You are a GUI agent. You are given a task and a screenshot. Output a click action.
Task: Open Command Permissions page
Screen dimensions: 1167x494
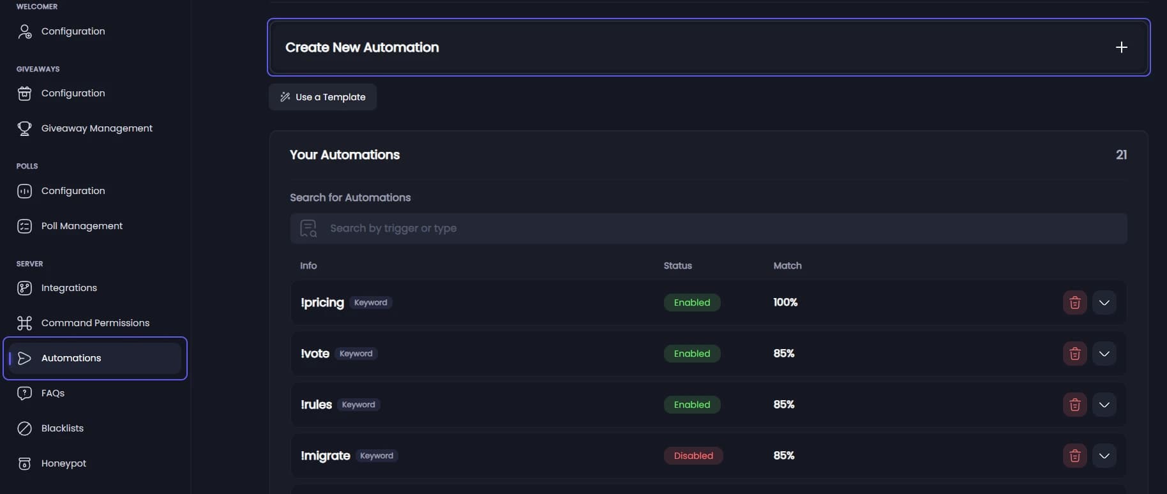coord(95,323)
